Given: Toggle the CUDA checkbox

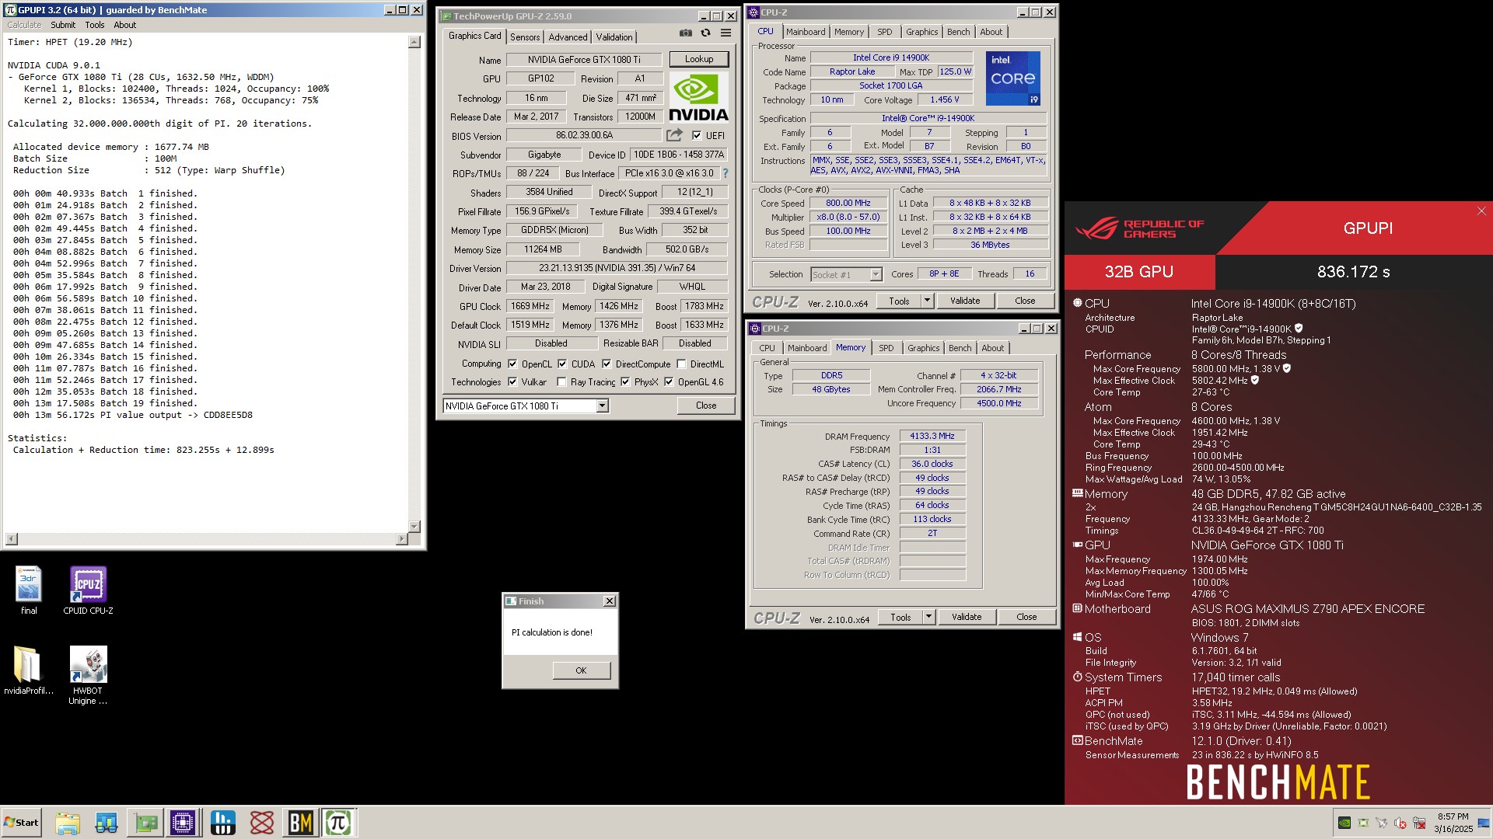Looking at the screenshot, I should (562, 364).
